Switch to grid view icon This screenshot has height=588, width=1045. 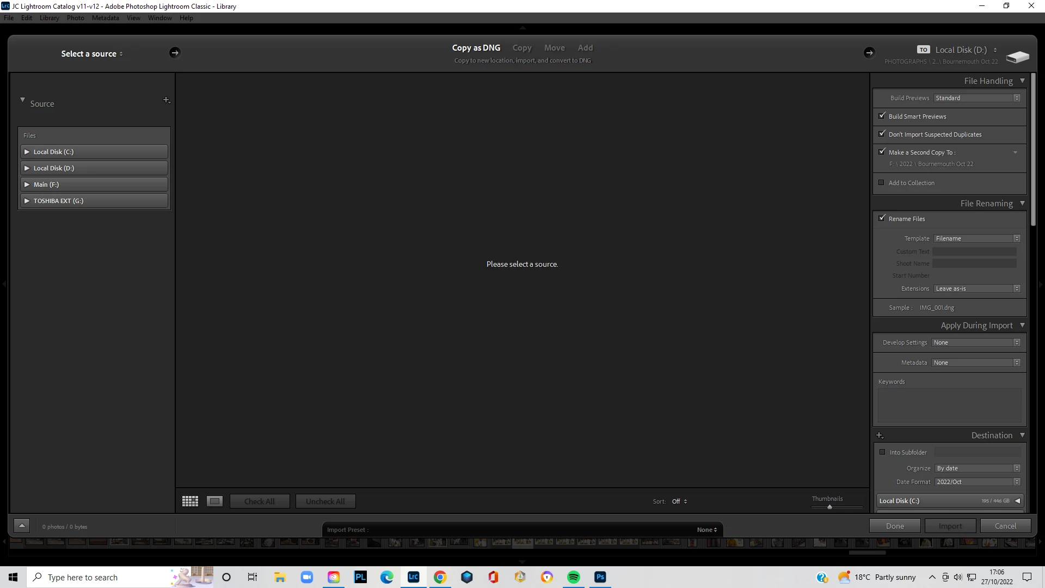(x=190, y=501)
